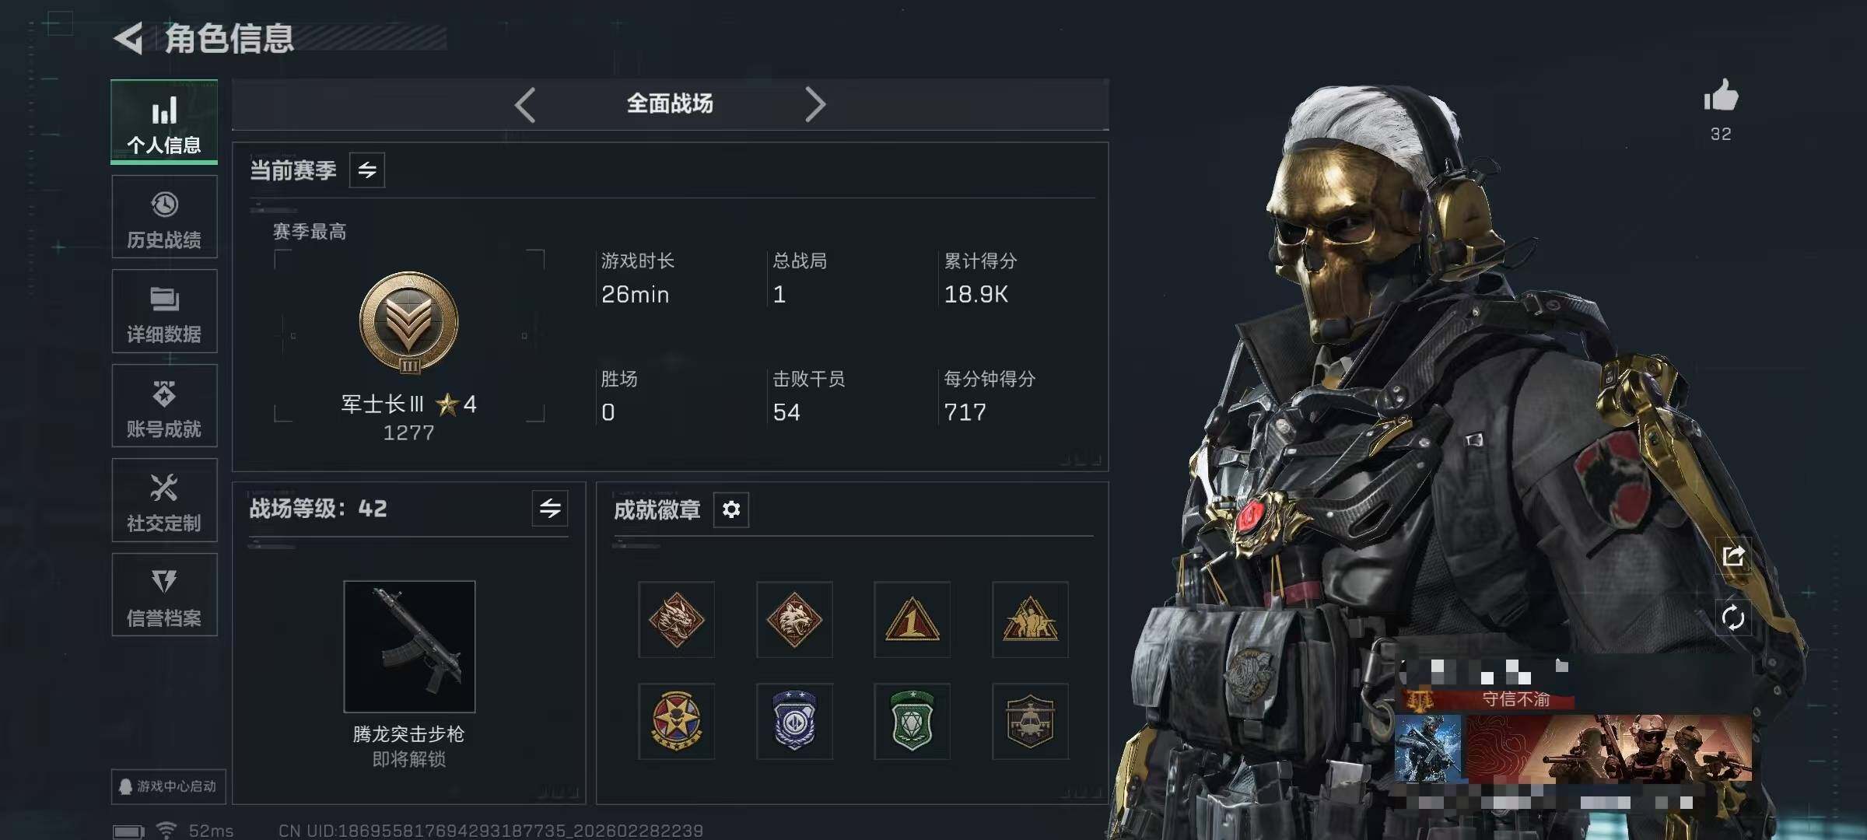Select the helicopter achievement badge
1867x840 pixels.
tap(1030, 722)
